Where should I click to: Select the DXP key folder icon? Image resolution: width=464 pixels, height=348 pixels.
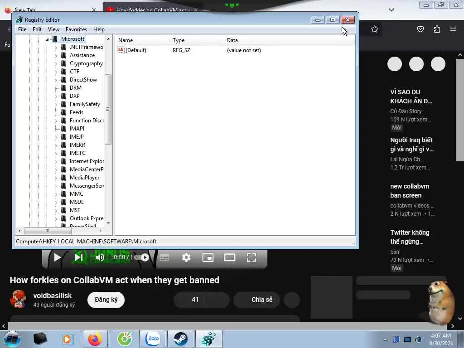(63, 96)
